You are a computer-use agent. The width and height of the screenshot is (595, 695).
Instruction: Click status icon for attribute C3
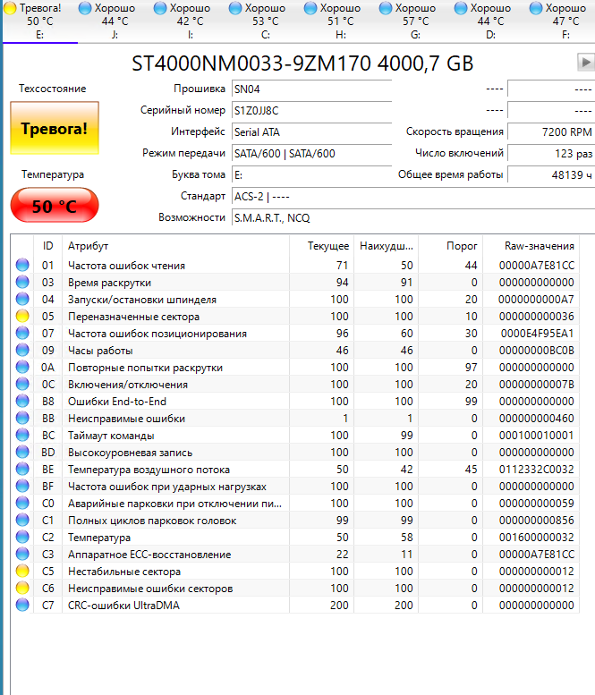pos(22,554)
